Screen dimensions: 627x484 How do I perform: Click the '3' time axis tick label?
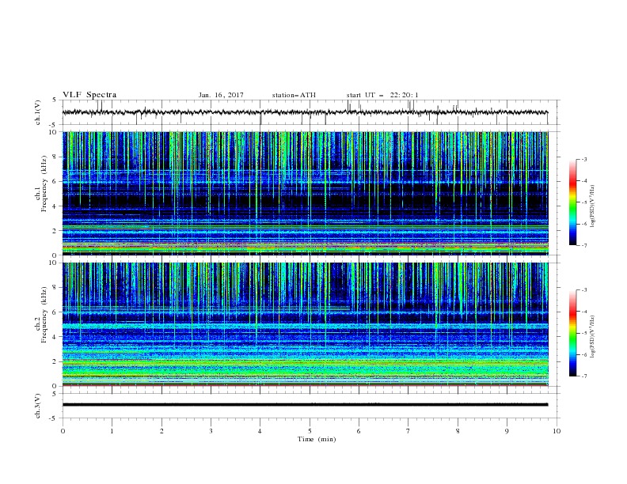click(211, 431)
